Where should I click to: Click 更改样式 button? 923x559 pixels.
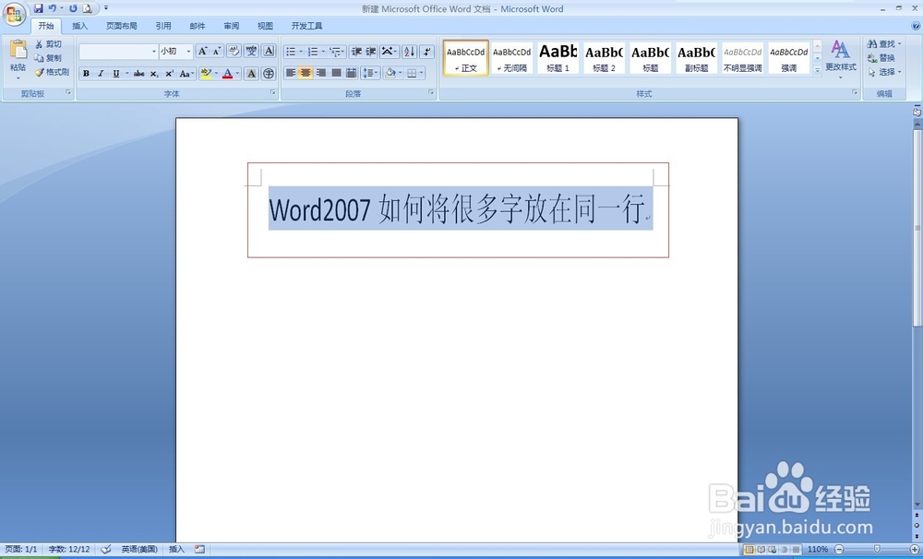click(x=841, y=60)
